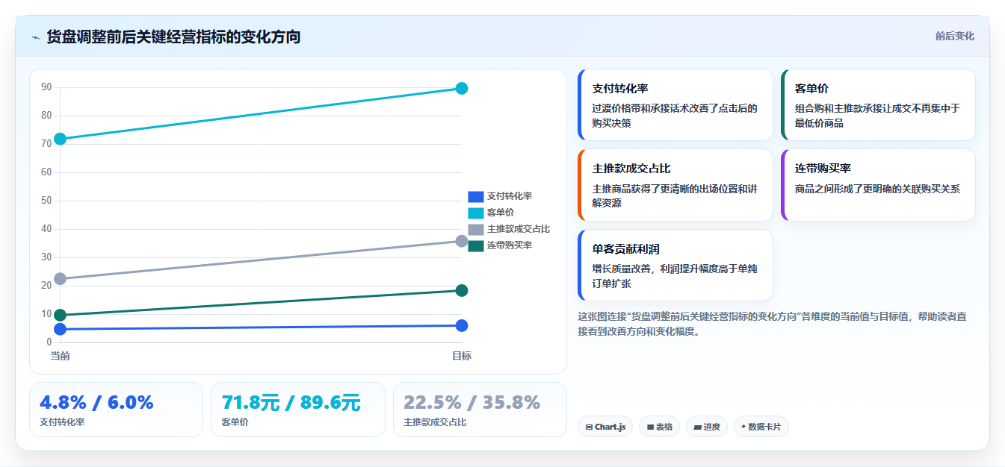Click the lightning icon beside the dashboard title
Viewport: 1005px width, 467px height.
[35, 37]
